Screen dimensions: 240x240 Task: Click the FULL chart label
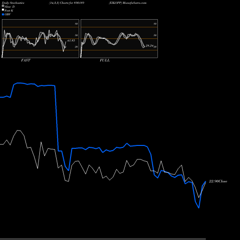[105, 60]
